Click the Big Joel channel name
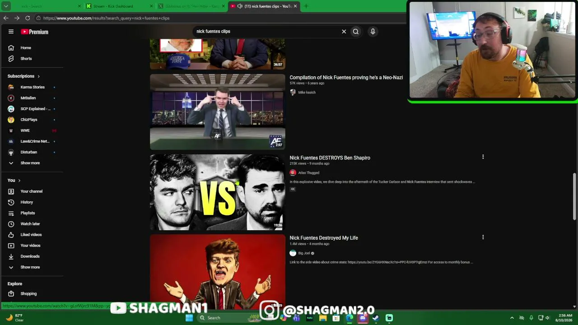This screenshot has width=578, height=325. click(x=304, y=253)
